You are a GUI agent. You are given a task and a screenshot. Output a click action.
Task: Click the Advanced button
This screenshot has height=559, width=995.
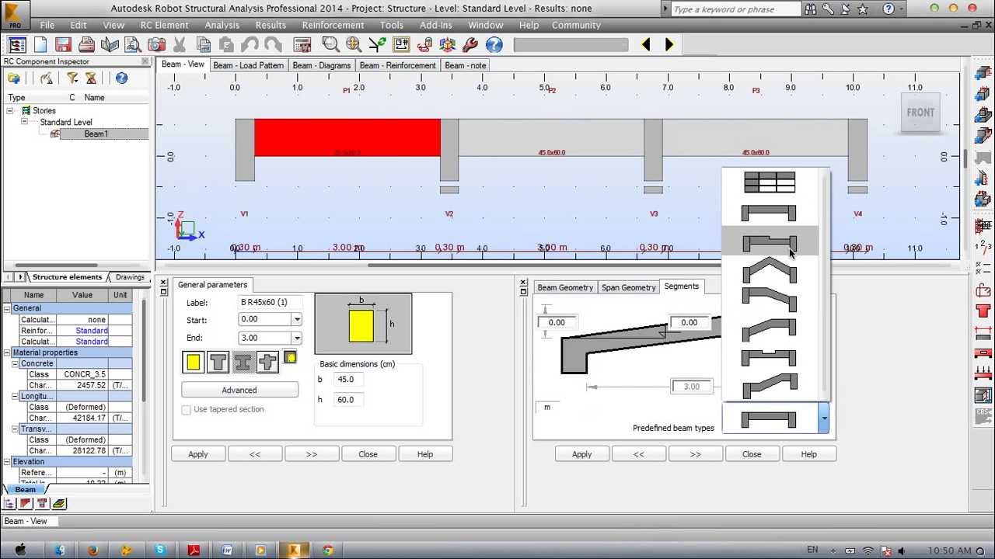pos(239,390)
